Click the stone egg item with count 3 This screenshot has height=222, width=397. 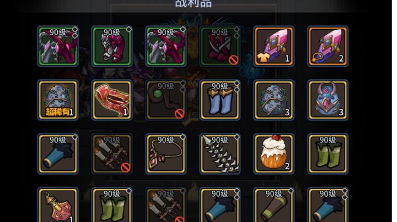click(x=273, y=100)
